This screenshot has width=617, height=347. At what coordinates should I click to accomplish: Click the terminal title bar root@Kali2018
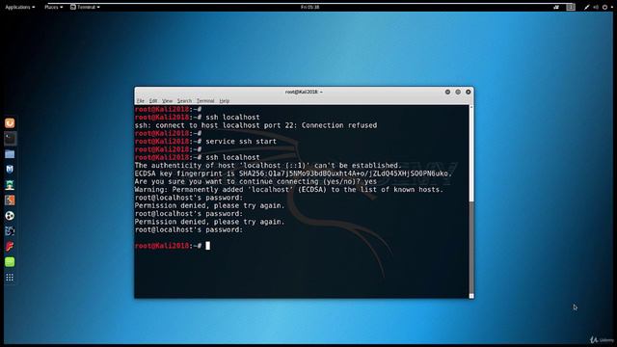(x=304, y=92)
